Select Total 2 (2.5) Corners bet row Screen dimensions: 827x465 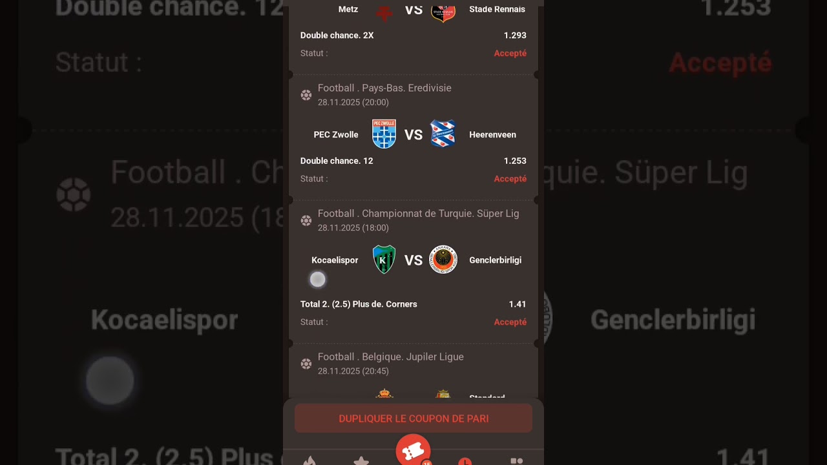point(413,304)
